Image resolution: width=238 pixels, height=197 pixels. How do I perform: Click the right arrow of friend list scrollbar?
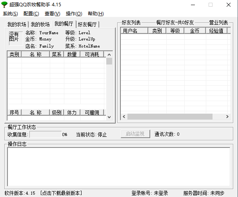[227, 117]
